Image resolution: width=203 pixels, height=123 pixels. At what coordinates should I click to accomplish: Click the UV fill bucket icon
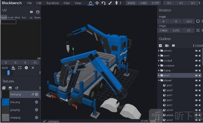click(13, 68)
